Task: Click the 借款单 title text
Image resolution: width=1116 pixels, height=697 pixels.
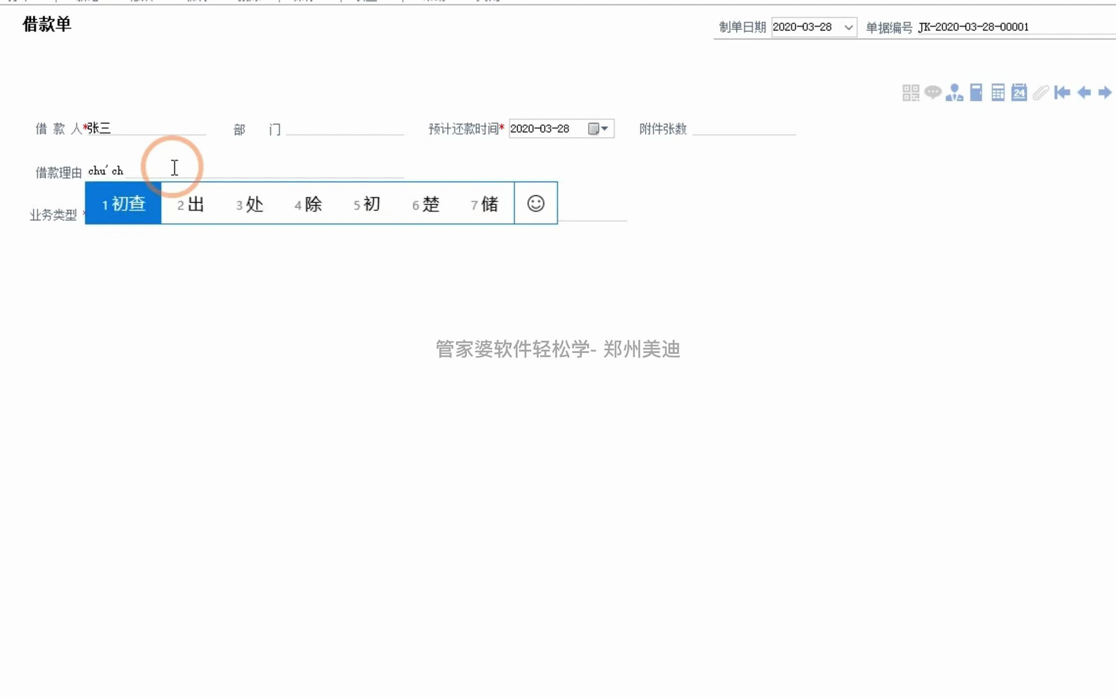Action: click(46, 24)
